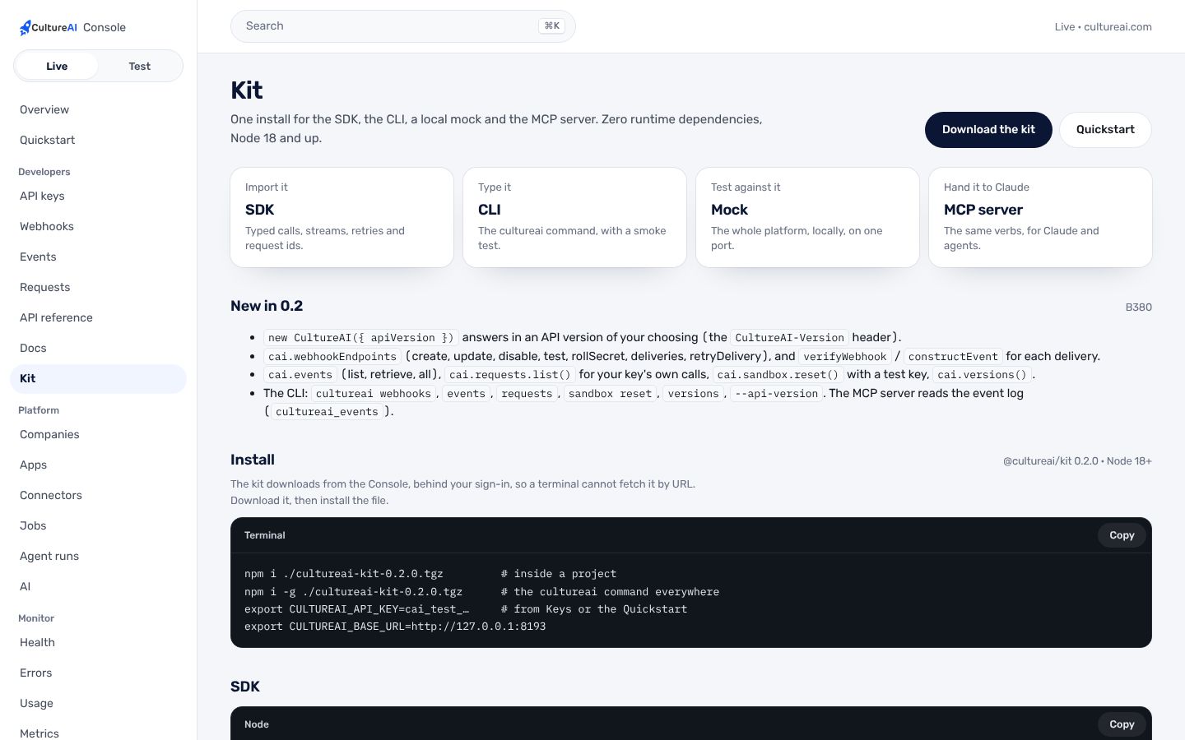Image resolution: width=1185 pixels, height=740 pixels.
Task: Click the 'Live • cultureai.com' text
Action: (x=1104, y=27)
